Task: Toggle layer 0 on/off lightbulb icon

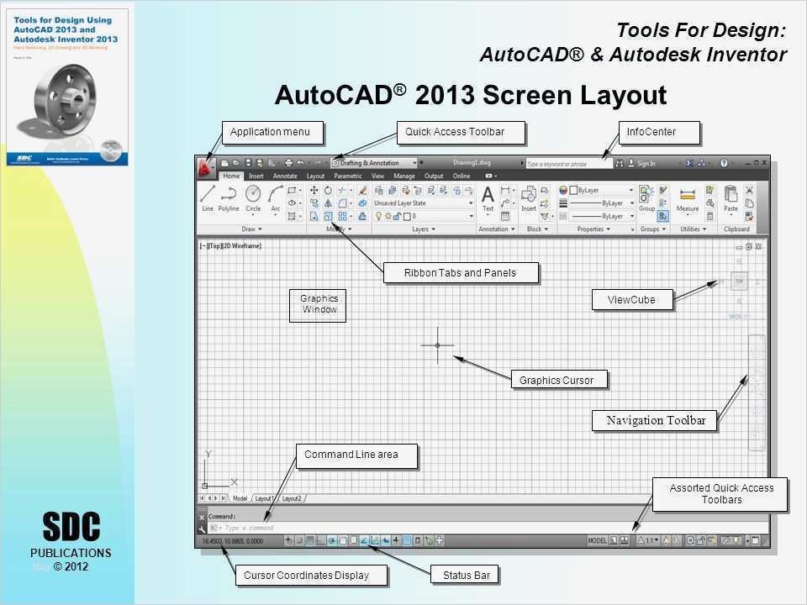Action: pyautogui.click(x=379, y=217)
